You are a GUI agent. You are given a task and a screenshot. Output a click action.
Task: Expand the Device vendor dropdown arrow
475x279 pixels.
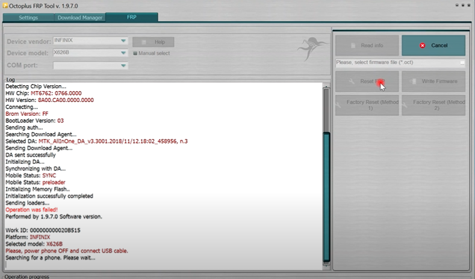(x=123, y=41)
